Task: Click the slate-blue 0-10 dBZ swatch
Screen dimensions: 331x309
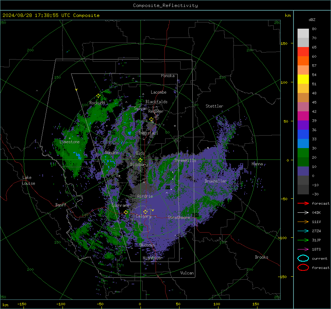Action: 303,171
